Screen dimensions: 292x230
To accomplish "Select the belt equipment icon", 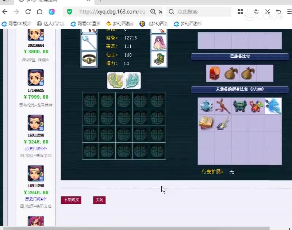I will (x=89, y=59).
